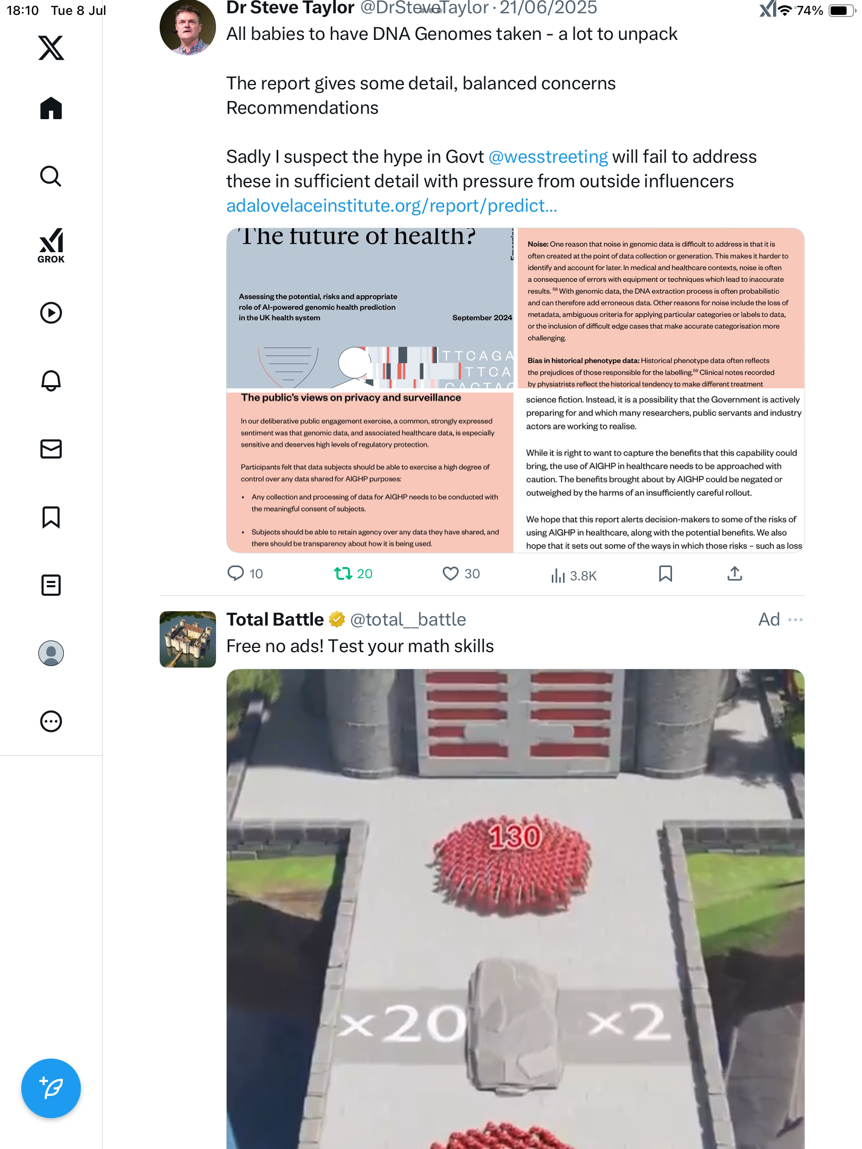Undo repost showing 20 reposts

pyautogui.click(x=353, y=573)
